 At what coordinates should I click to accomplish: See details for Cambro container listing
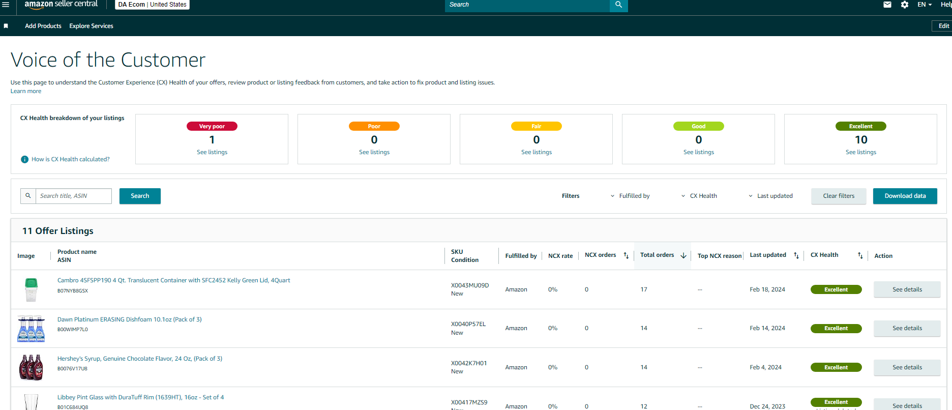point(907,289)
